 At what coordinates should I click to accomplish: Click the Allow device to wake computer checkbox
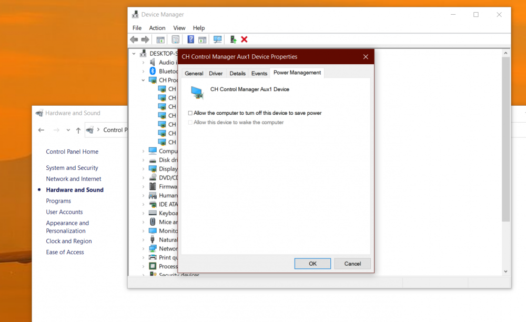(x=190, y=123)
